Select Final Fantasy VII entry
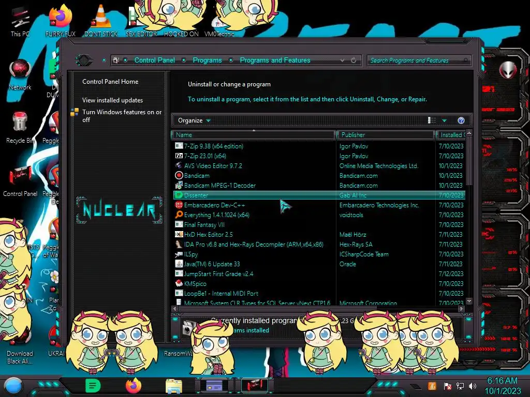Viewport: 530px width, 397px height. coord(319,224)
